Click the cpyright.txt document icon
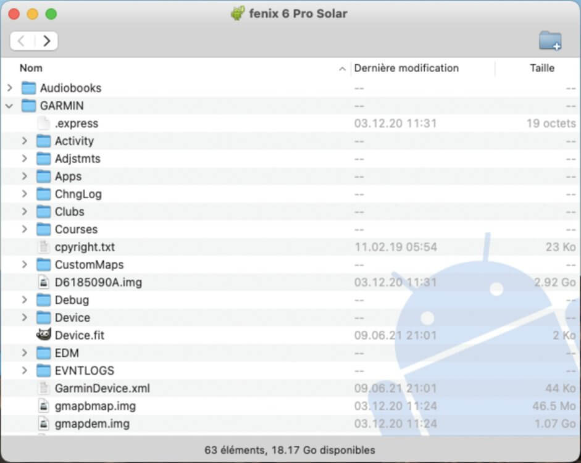This screenshot has width=581, height=463. (43, 247)
